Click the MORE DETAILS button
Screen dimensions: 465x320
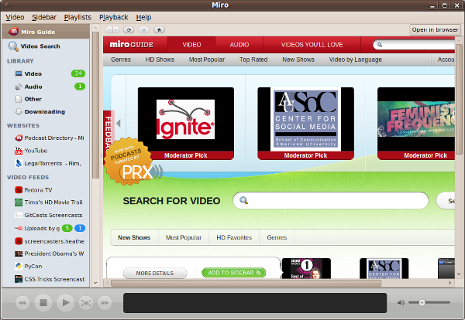point(155,273)
